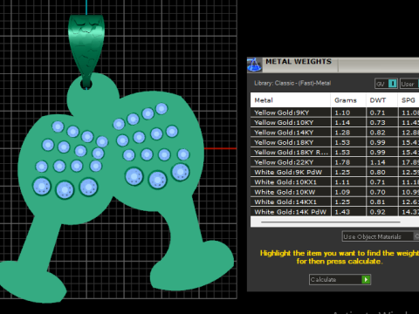The width and height of the screenshot is (419, 314).
Task: Select the White Gold:10KX1 row
Action: click(334, 182)
